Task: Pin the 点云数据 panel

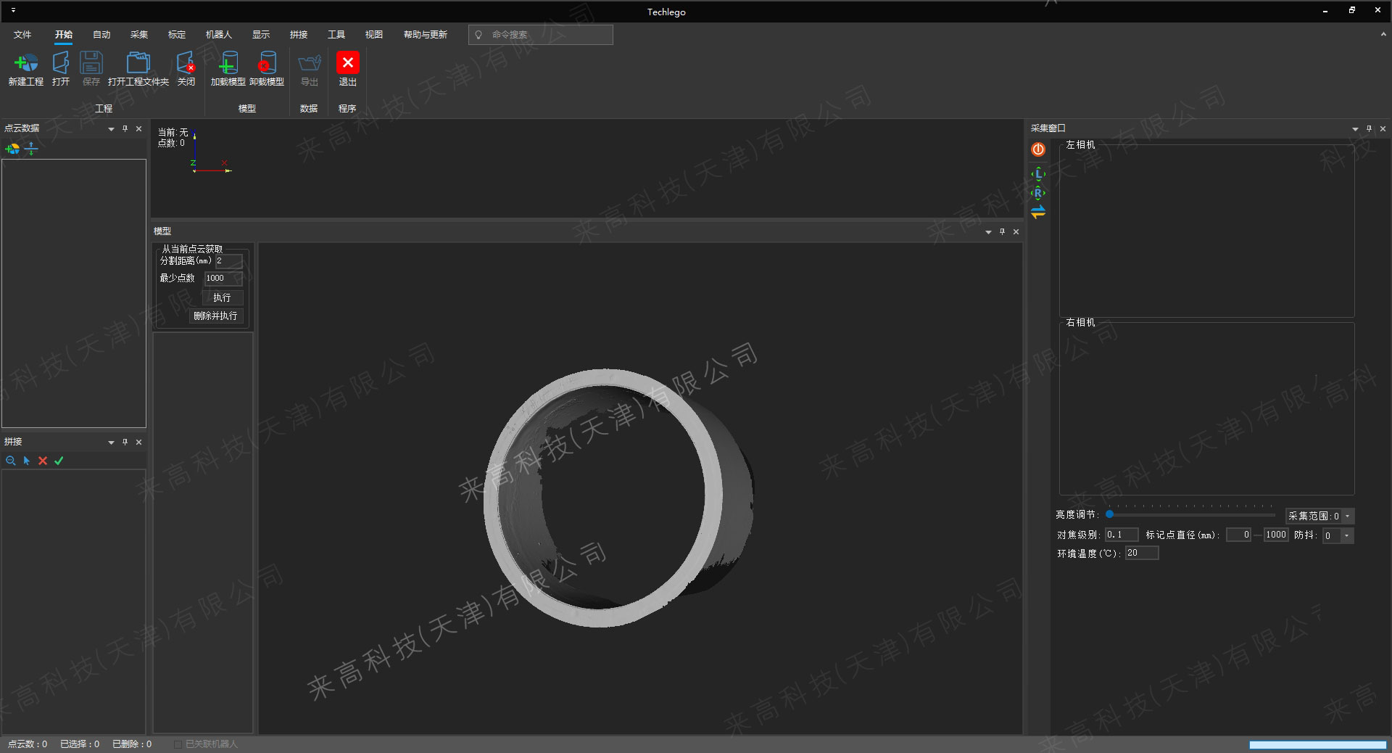Action: tap(125, 128)
